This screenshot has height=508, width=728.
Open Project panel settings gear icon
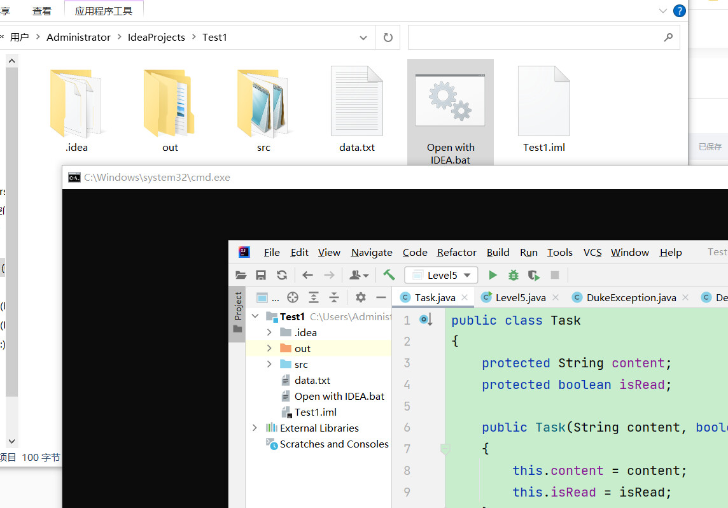click(x=361, y=297)
